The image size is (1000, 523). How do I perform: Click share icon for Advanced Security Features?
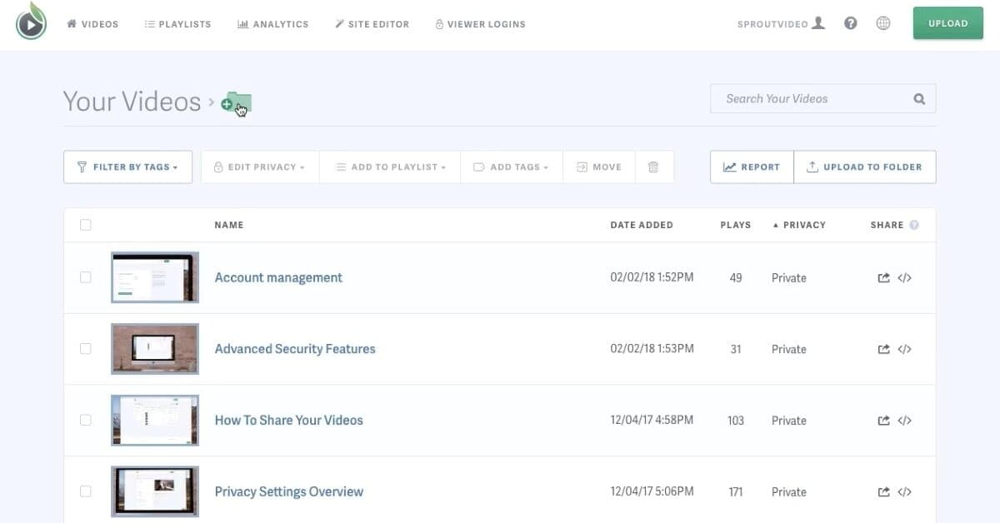(883, 349)
